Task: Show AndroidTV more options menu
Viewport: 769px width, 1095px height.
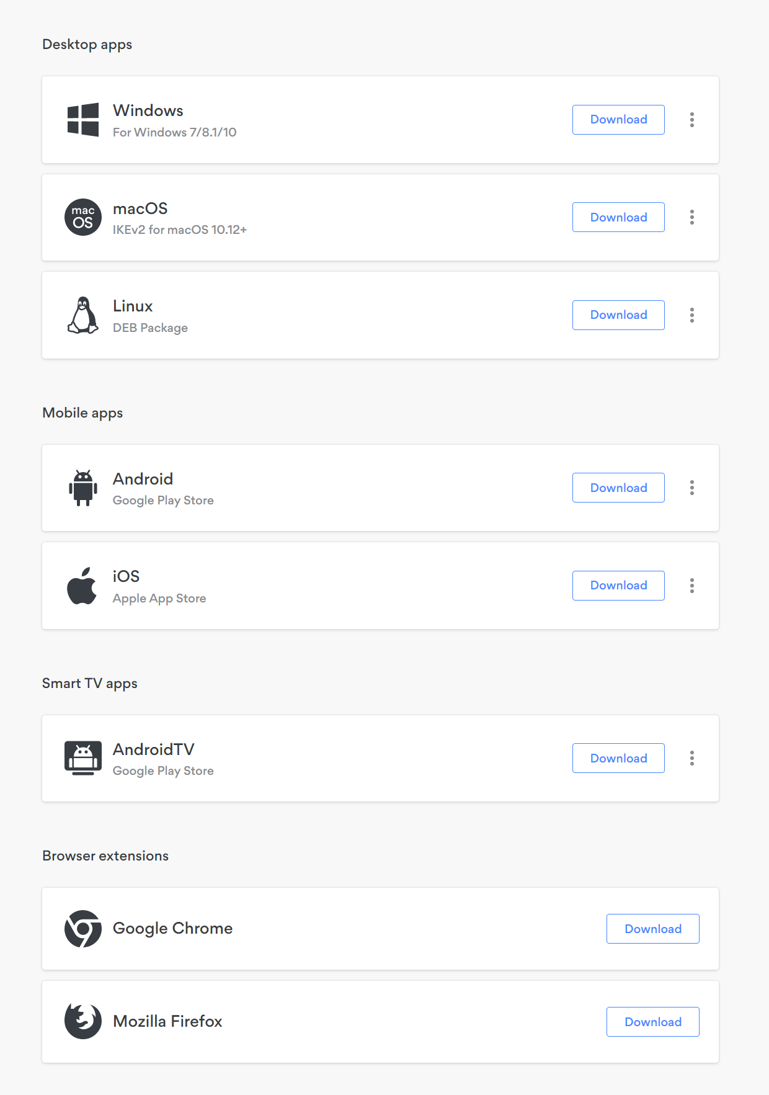Action: pos(692,758)
